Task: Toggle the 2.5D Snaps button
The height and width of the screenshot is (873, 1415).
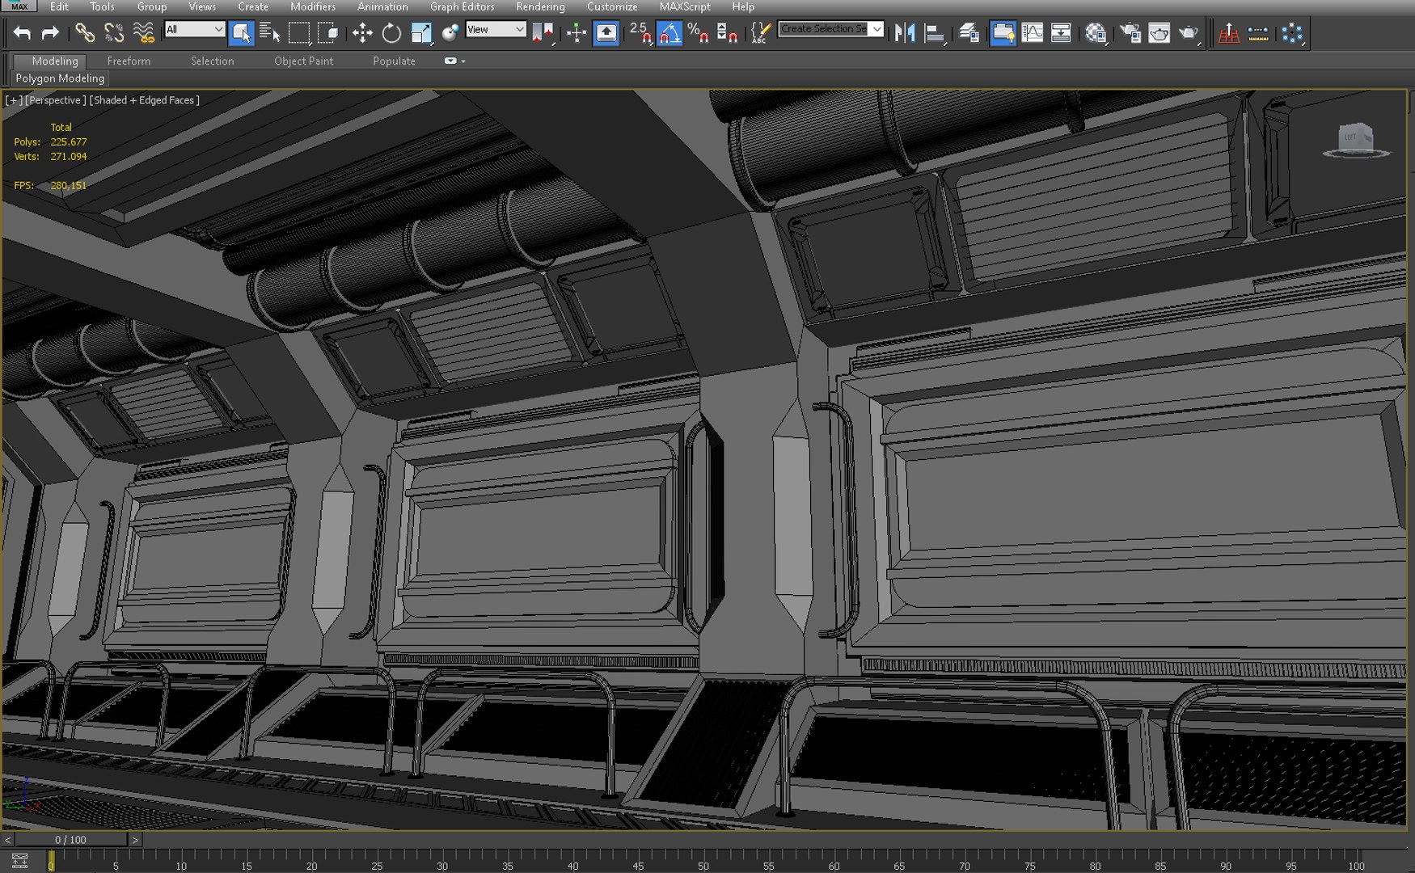Action: 640,33
